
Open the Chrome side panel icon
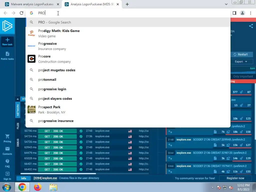pyautogui.click(x=234, y=13)
